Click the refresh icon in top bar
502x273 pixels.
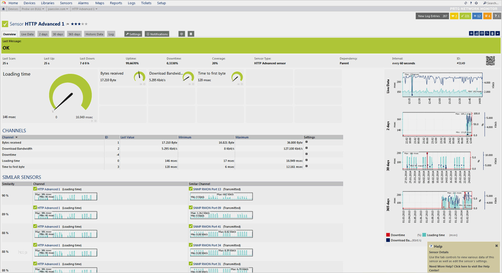point(466,3)
